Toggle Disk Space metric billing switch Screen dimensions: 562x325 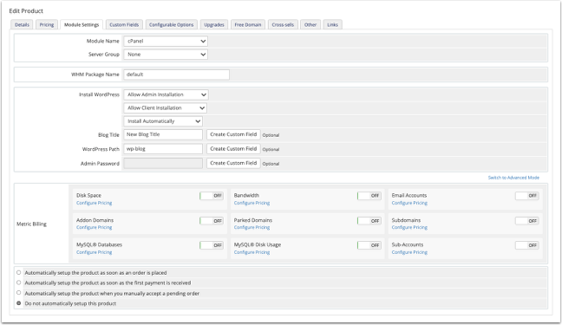[x=212, y=196]
